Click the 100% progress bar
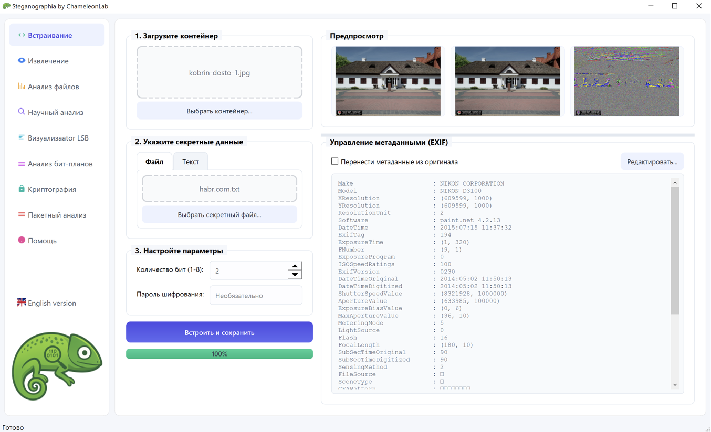711x432 pixels. (x=219, y=353)
